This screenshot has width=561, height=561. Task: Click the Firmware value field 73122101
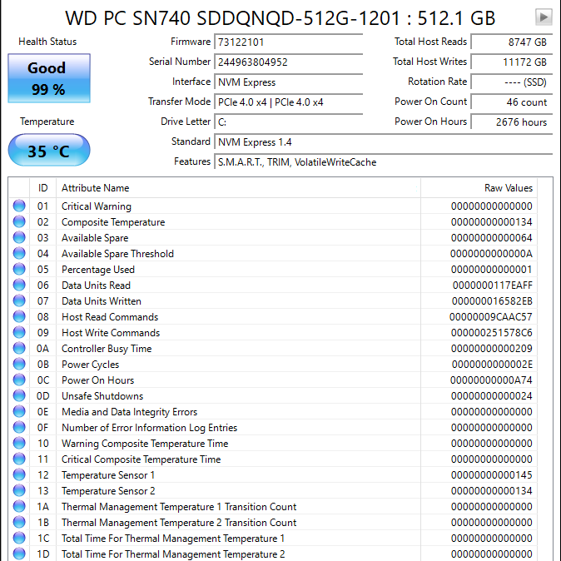pyautogui.click(x=288, y=42)
